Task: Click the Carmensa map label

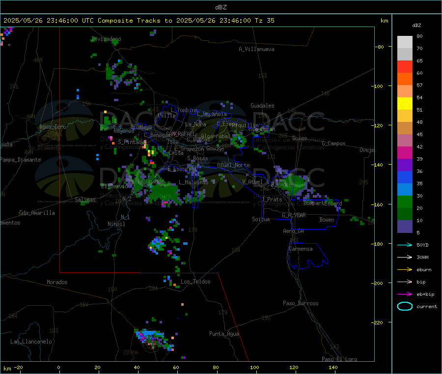Action: [301, 249]
